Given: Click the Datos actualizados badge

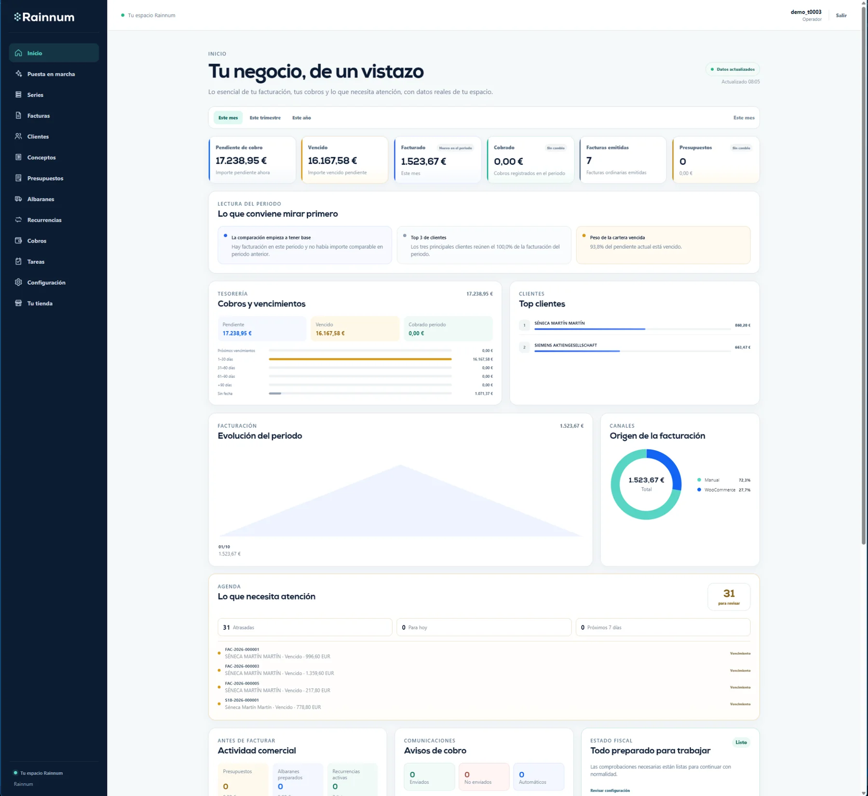Looking at the screenshot, I should [732, 69].
